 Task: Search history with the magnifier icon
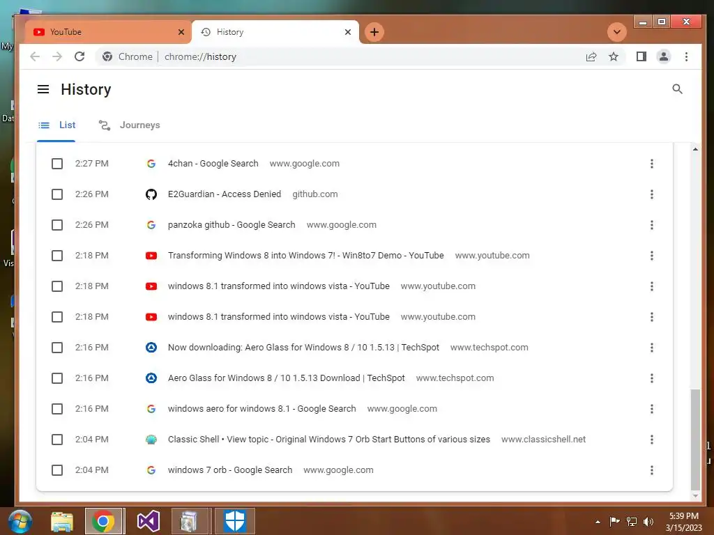(677, 89)
